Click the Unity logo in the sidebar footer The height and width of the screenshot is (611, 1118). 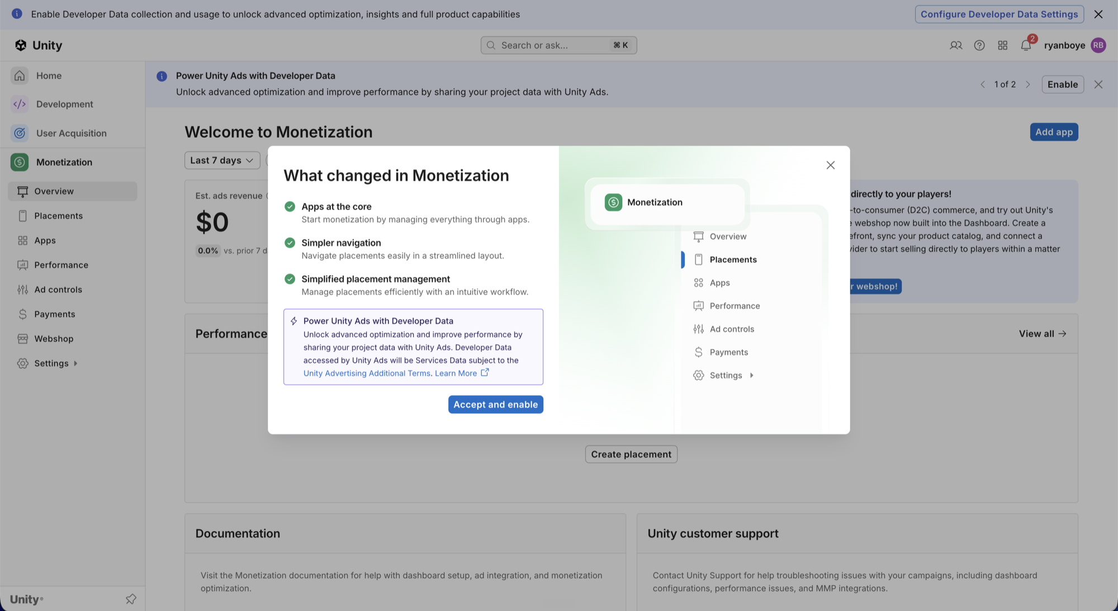[x=26, y=599]
